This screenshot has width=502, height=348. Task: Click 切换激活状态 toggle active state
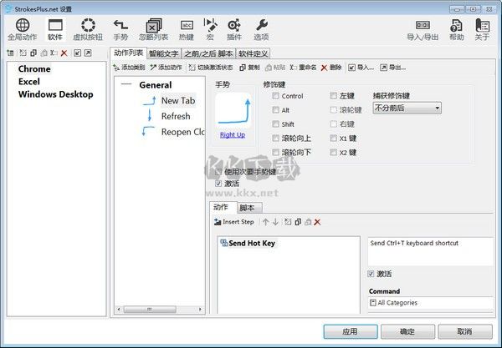coord(211,68)
